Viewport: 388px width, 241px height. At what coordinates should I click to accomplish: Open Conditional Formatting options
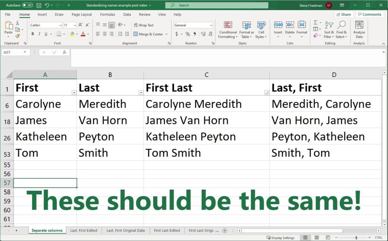pos(227,30)
